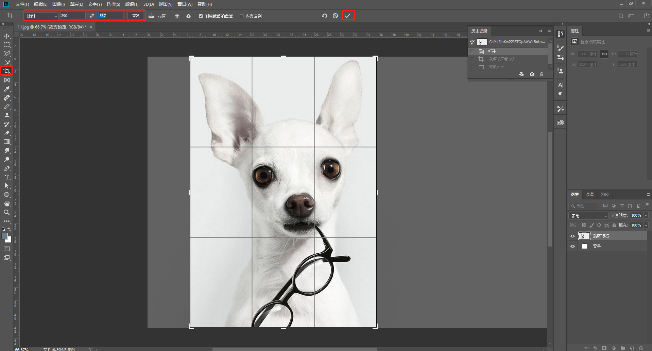Hide the 裁剪预览 layer

click(572, 236)
